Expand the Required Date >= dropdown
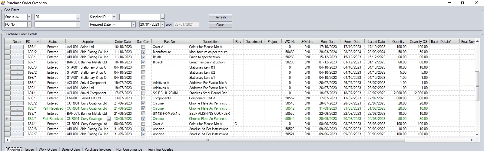Image resolution: width=484 pixels, height=151 pixels. (133, 24)
